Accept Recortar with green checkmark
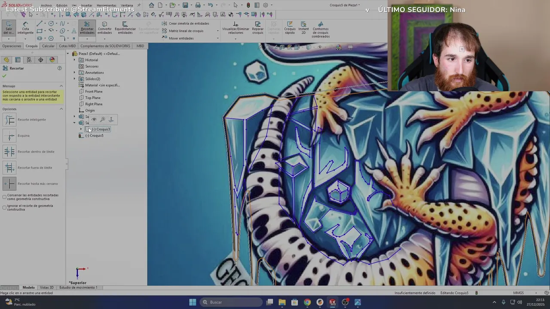Image resolution: width=550 pixels, height=309 pixels. click(4, 76)
